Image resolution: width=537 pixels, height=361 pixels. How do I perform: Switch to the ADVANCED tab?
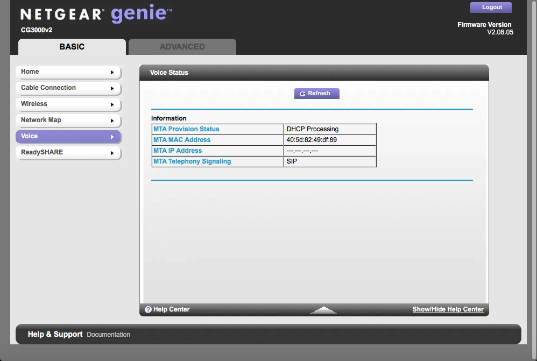(182, 47)
